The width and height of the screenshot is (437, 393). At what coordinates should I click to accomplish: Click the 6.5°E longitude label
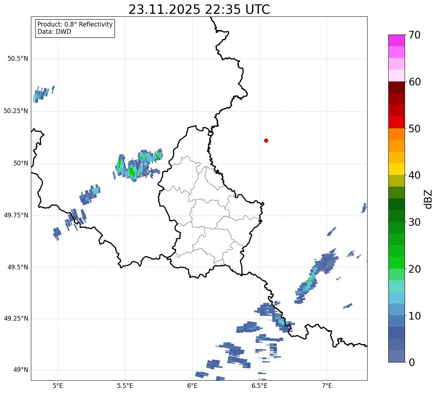tap(260, 385)
